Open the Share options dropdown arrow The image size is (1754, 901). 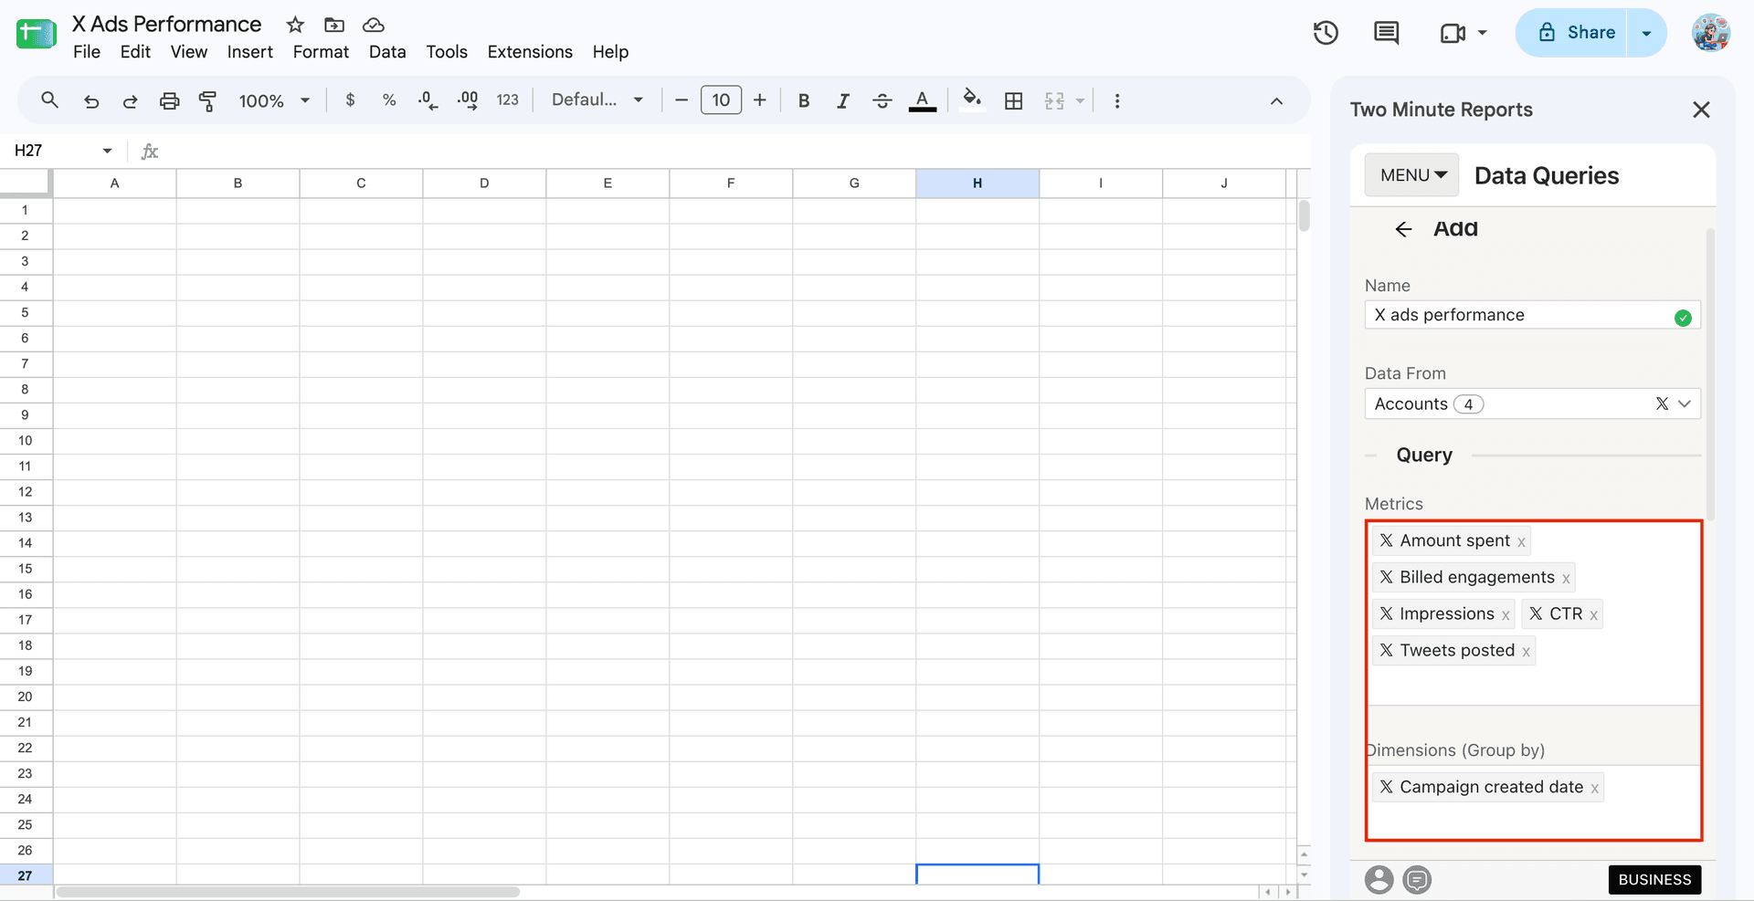click(x=1646, y=33)
